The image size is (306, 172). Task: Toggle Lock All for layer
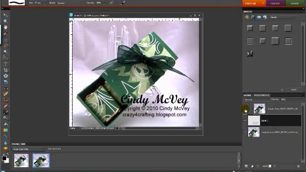click(274, 166)
